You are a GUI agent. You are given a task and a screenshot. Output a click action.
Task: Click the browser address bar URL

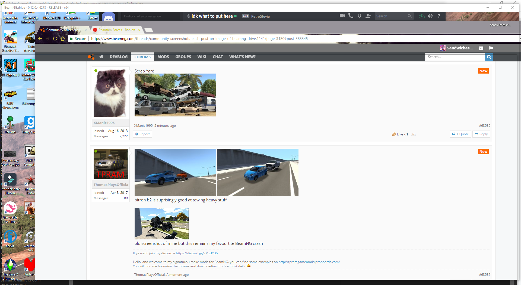(x=199, y=39)
